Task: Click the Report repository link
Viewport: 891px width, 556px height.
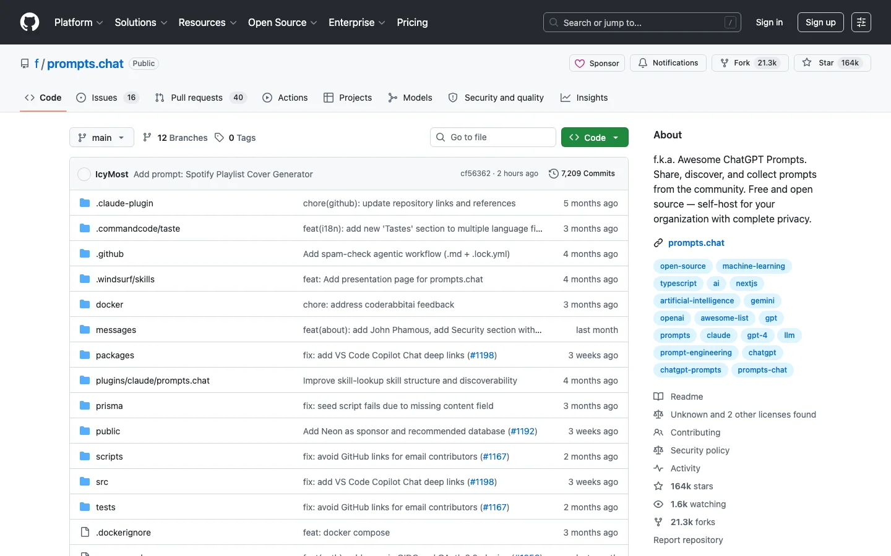Action: (x=688, y=540)
